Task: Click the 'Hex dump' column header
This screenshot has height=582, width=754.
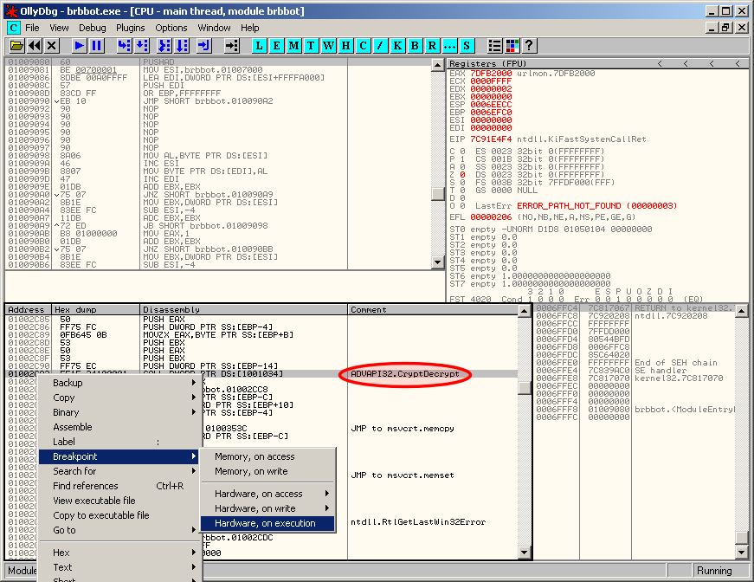Action: (74, 309)
